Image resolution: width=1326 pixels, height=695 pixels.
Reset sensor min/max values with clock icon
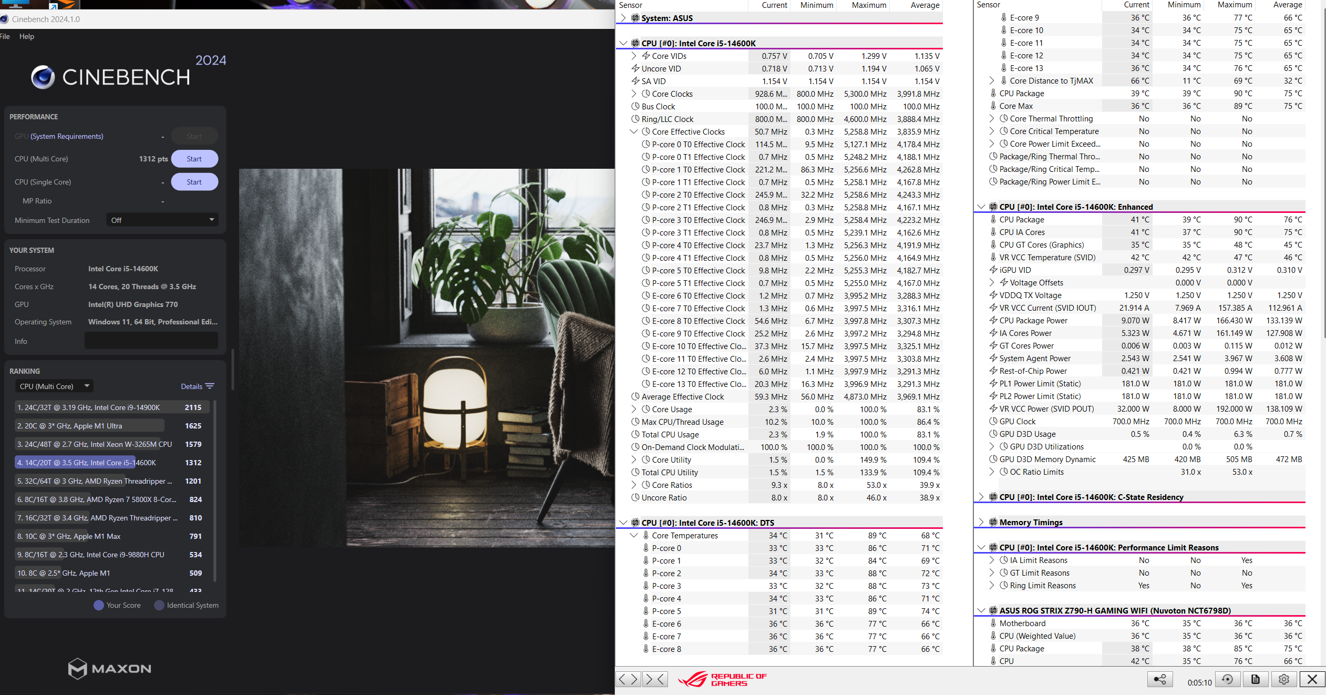point(1228,679)
